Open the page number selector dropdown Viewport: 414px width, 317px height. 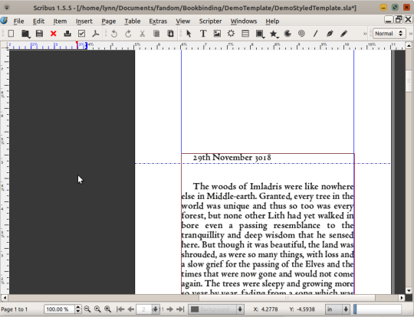pyautogui.click(x=155, y=309)
